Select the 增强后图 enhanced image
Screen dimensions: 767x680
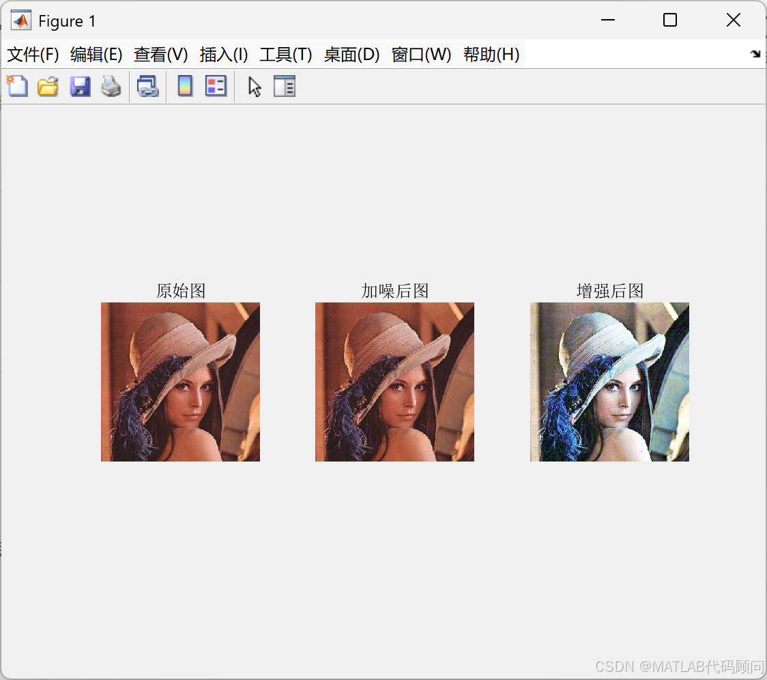point(609,382)
